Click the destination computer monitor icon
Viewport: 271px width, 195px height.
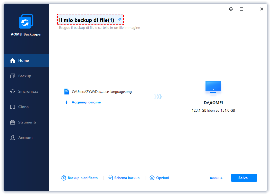pos(213,87)
